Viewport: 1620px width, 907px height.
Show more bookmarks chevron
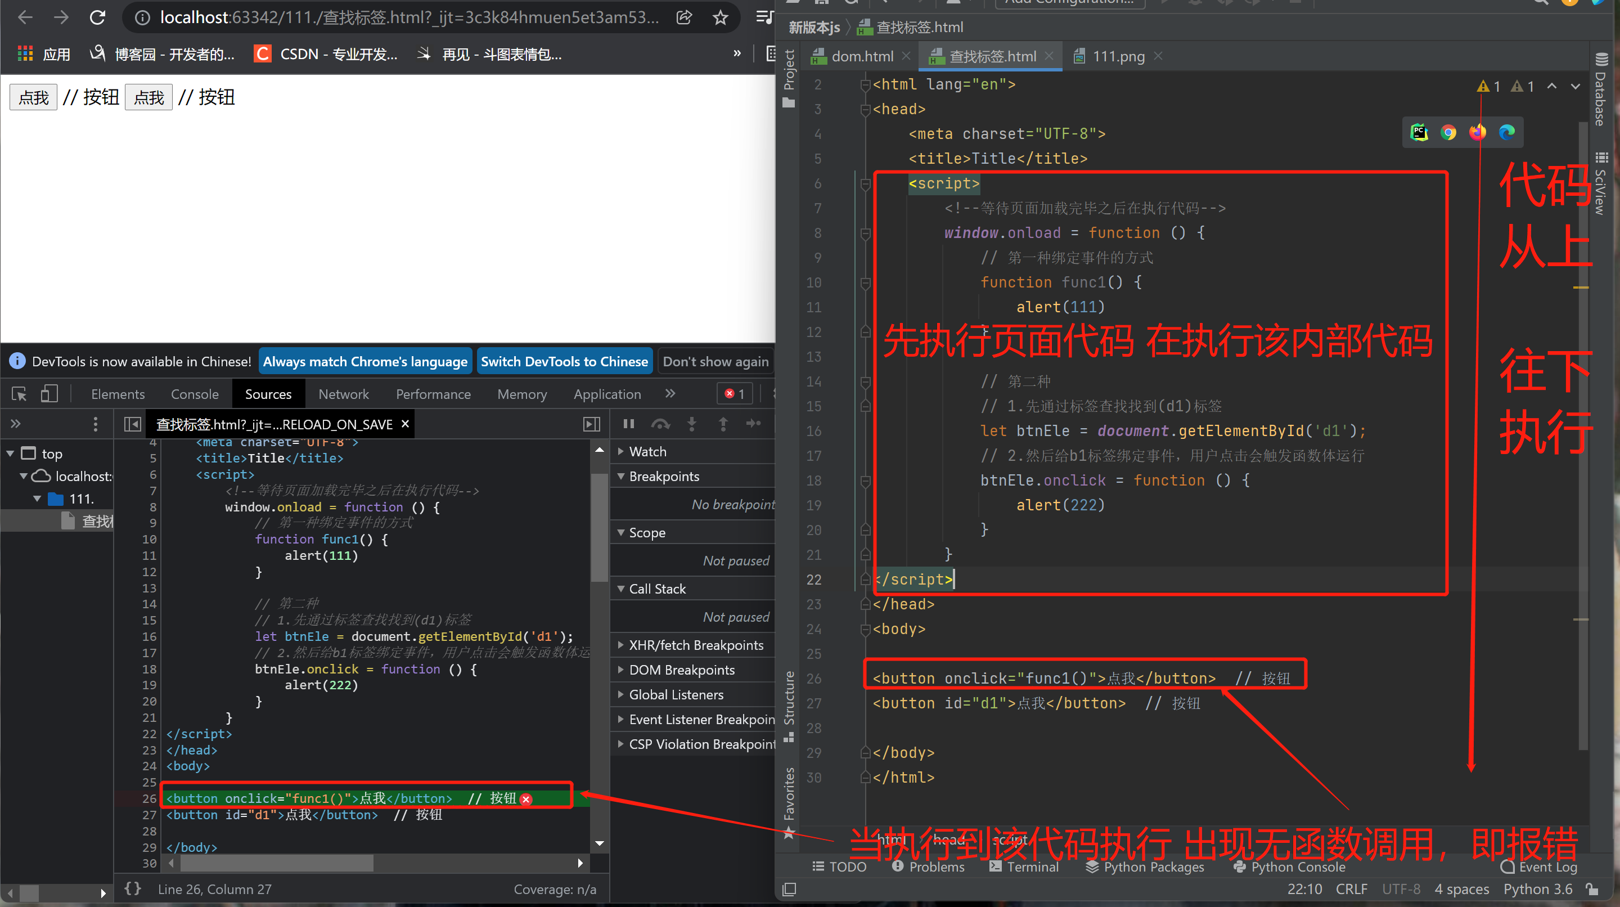pyautogui.click(x=737, y=53)
